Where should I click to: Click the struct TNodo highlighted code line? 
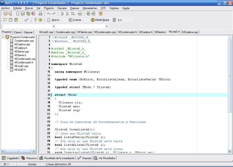(x=116, y=95)
